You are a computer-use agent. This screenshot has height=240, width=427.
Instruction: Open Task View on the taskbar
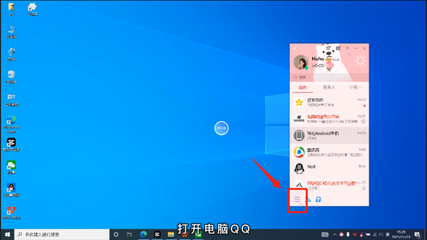coord(129,234)
